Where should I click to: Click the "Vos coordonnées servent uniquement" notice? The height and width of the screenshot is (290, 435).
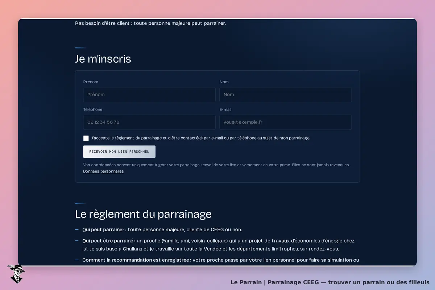216,165
